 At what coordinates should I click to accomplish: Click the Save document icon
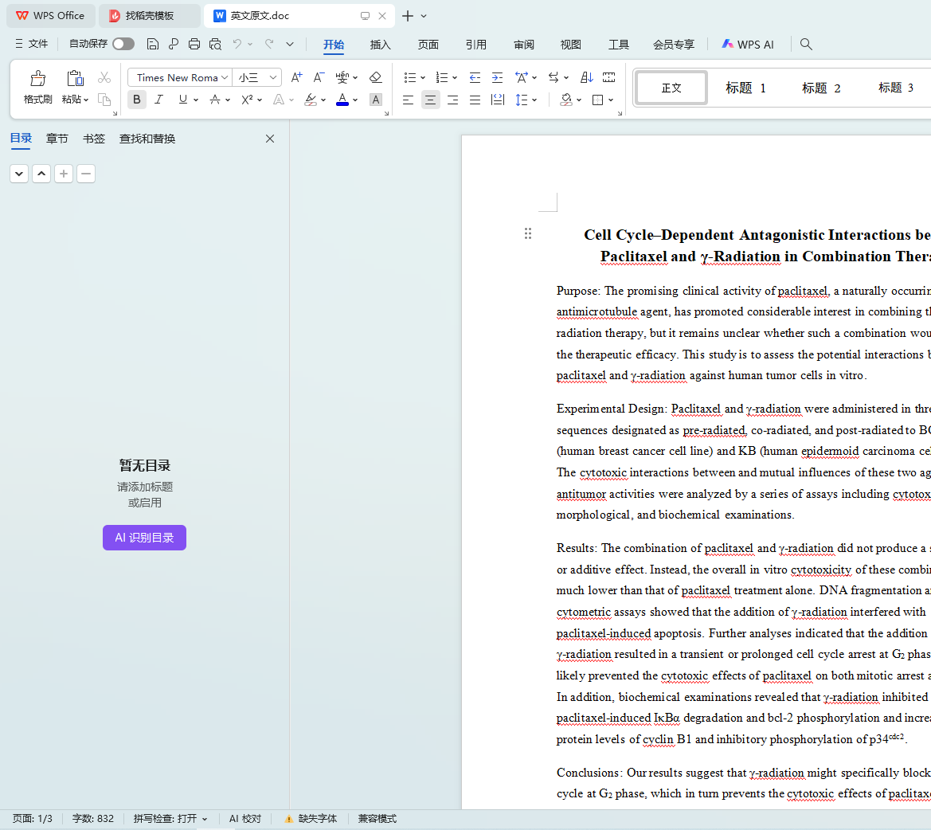(153, 44)
